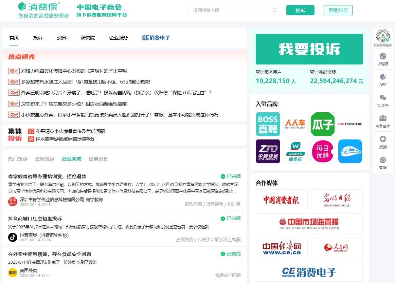395x283 pixels.
Task: Switch to the 处理完成 tab
Action: pos(72,159)
